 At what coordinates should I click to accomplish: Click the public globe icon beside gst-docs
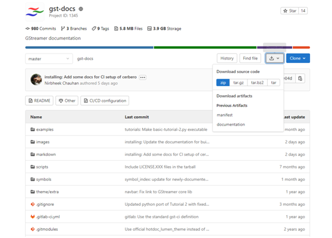(81, 9)
